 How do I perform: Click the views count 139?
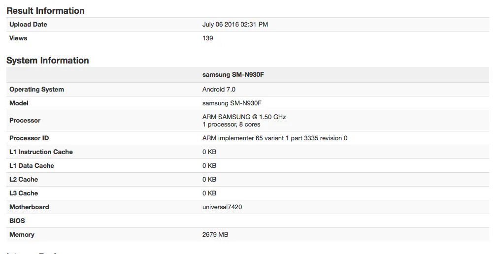[x=207, y=38]
